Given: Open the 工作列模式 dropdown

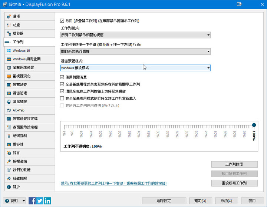Looking at the screenshot, I should [x=135, y=35].
